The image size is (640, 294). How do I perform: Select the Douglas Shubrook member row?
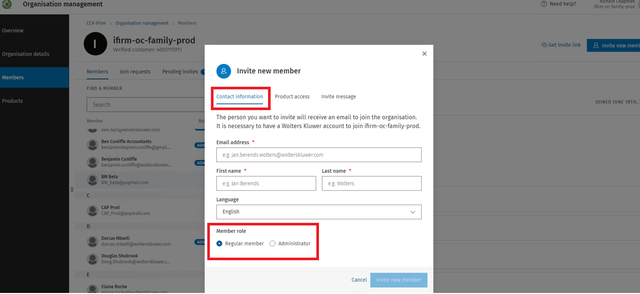(x=140, y=259)
